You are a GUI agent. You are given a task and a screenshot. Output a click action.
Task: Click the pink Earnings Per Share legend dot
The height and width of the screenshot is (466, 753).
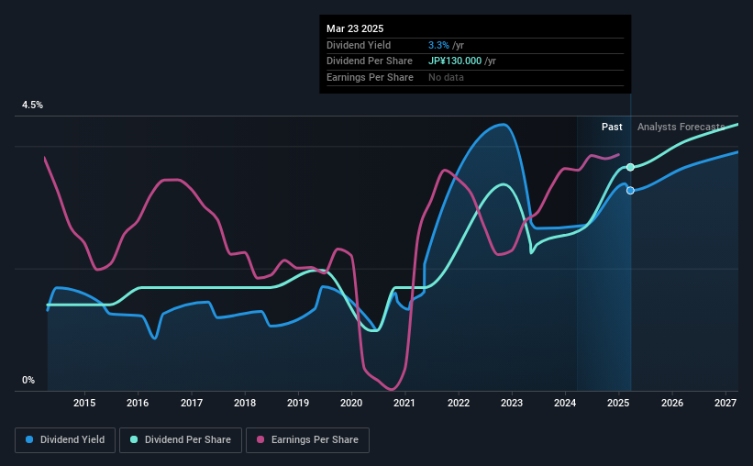(x=260, y=439)
